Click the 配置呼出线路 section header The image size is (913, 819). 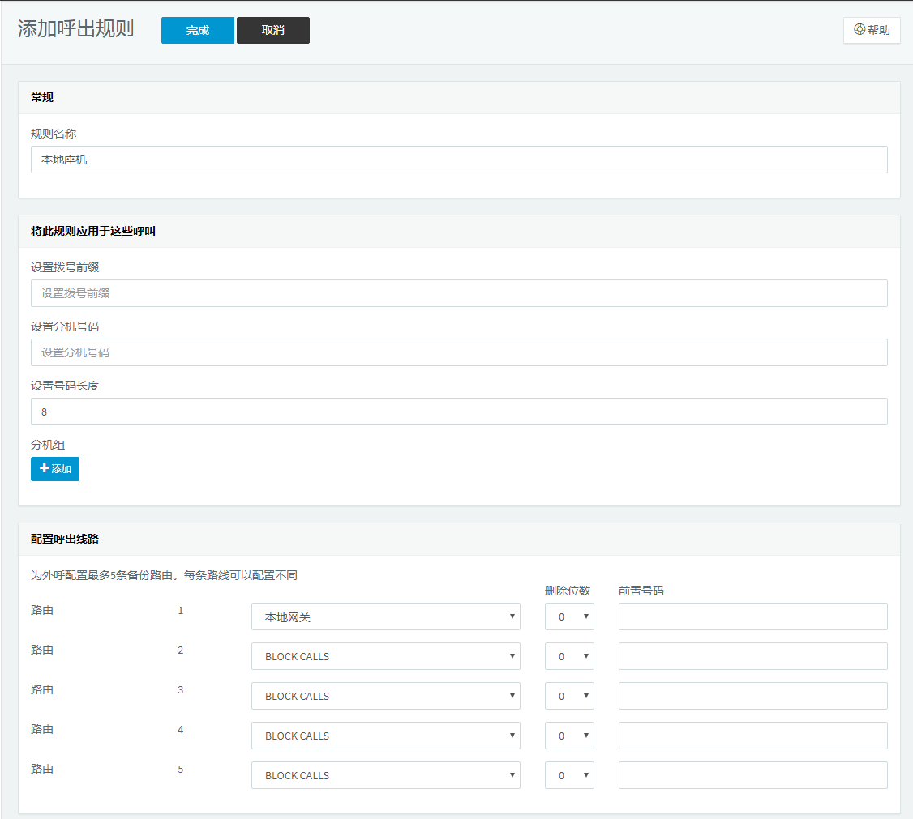[x=65, y=540]
